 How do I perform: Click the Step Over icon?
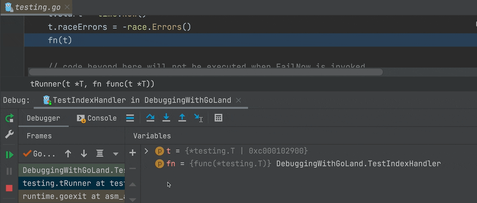point(150,118)
